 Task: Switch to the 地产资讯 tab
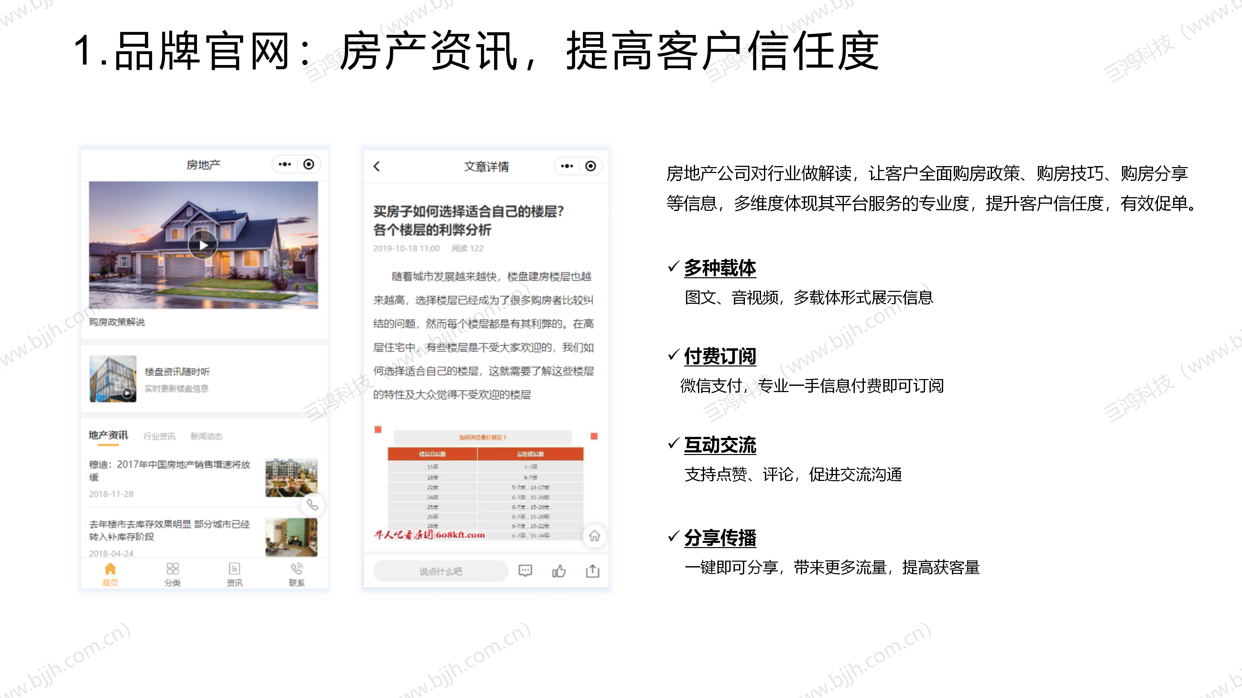coord(108,435)
